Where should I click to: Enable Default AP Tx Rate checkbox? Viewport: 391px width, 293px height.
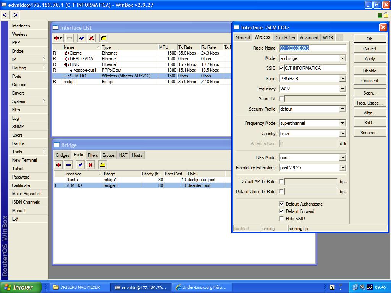tap(281, 181)
